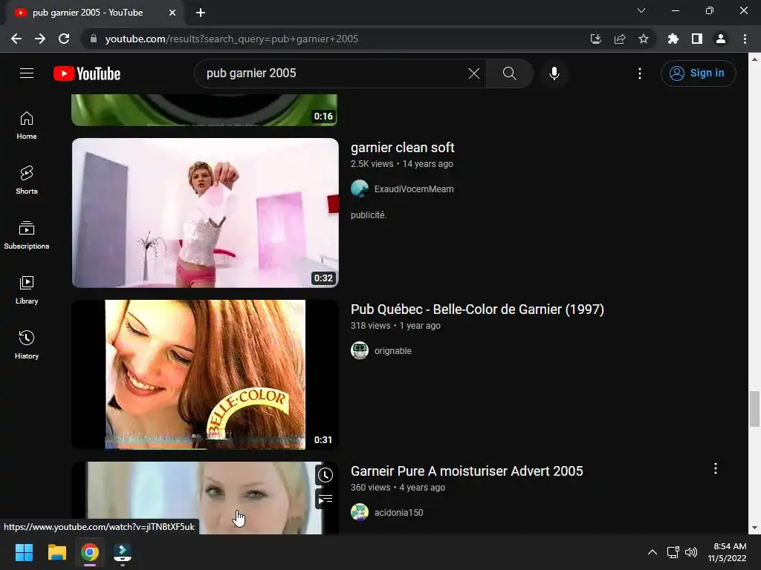This screenshot has height=570, width=761.
Task: Reload the page
Action: [64, 39]
